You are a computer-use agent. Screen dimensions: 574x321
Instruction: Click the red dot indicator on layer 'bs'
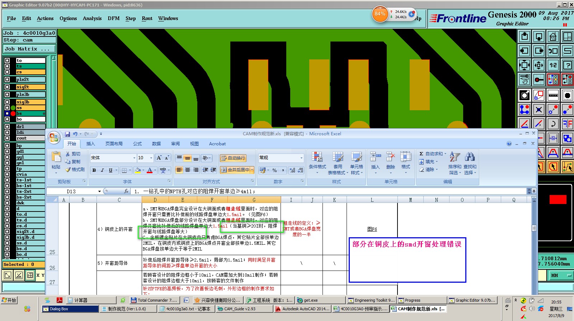point(13,114)
